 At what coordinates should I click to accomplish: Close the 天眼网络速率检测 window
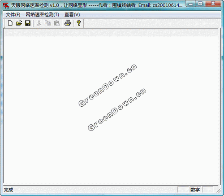(213, 4)
